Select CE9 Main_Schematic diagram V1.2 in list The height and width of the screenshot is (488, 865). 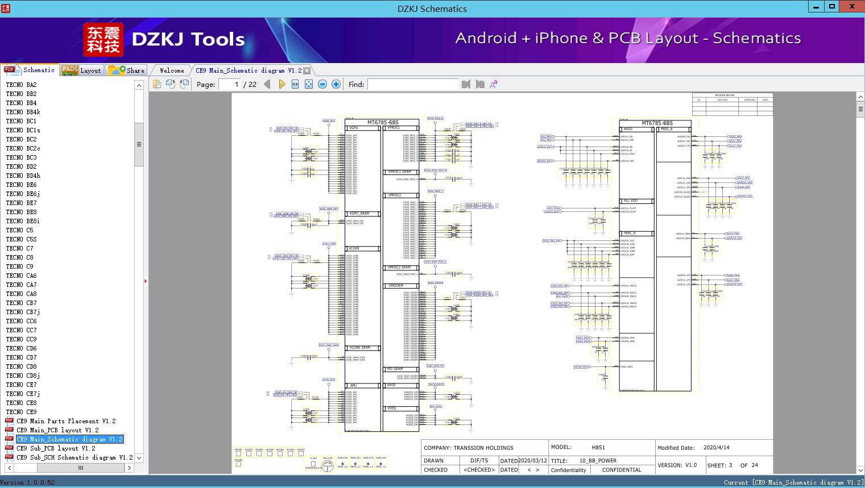tap(69, 439)
